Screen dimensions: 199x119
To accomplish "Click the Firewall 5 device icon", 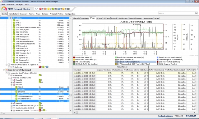I will (x=14, y=103).
